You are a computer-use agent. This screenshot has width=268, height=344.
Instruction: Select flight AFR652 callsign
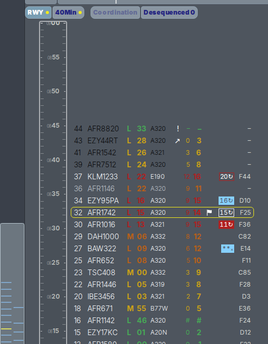[x=101, y=261]
